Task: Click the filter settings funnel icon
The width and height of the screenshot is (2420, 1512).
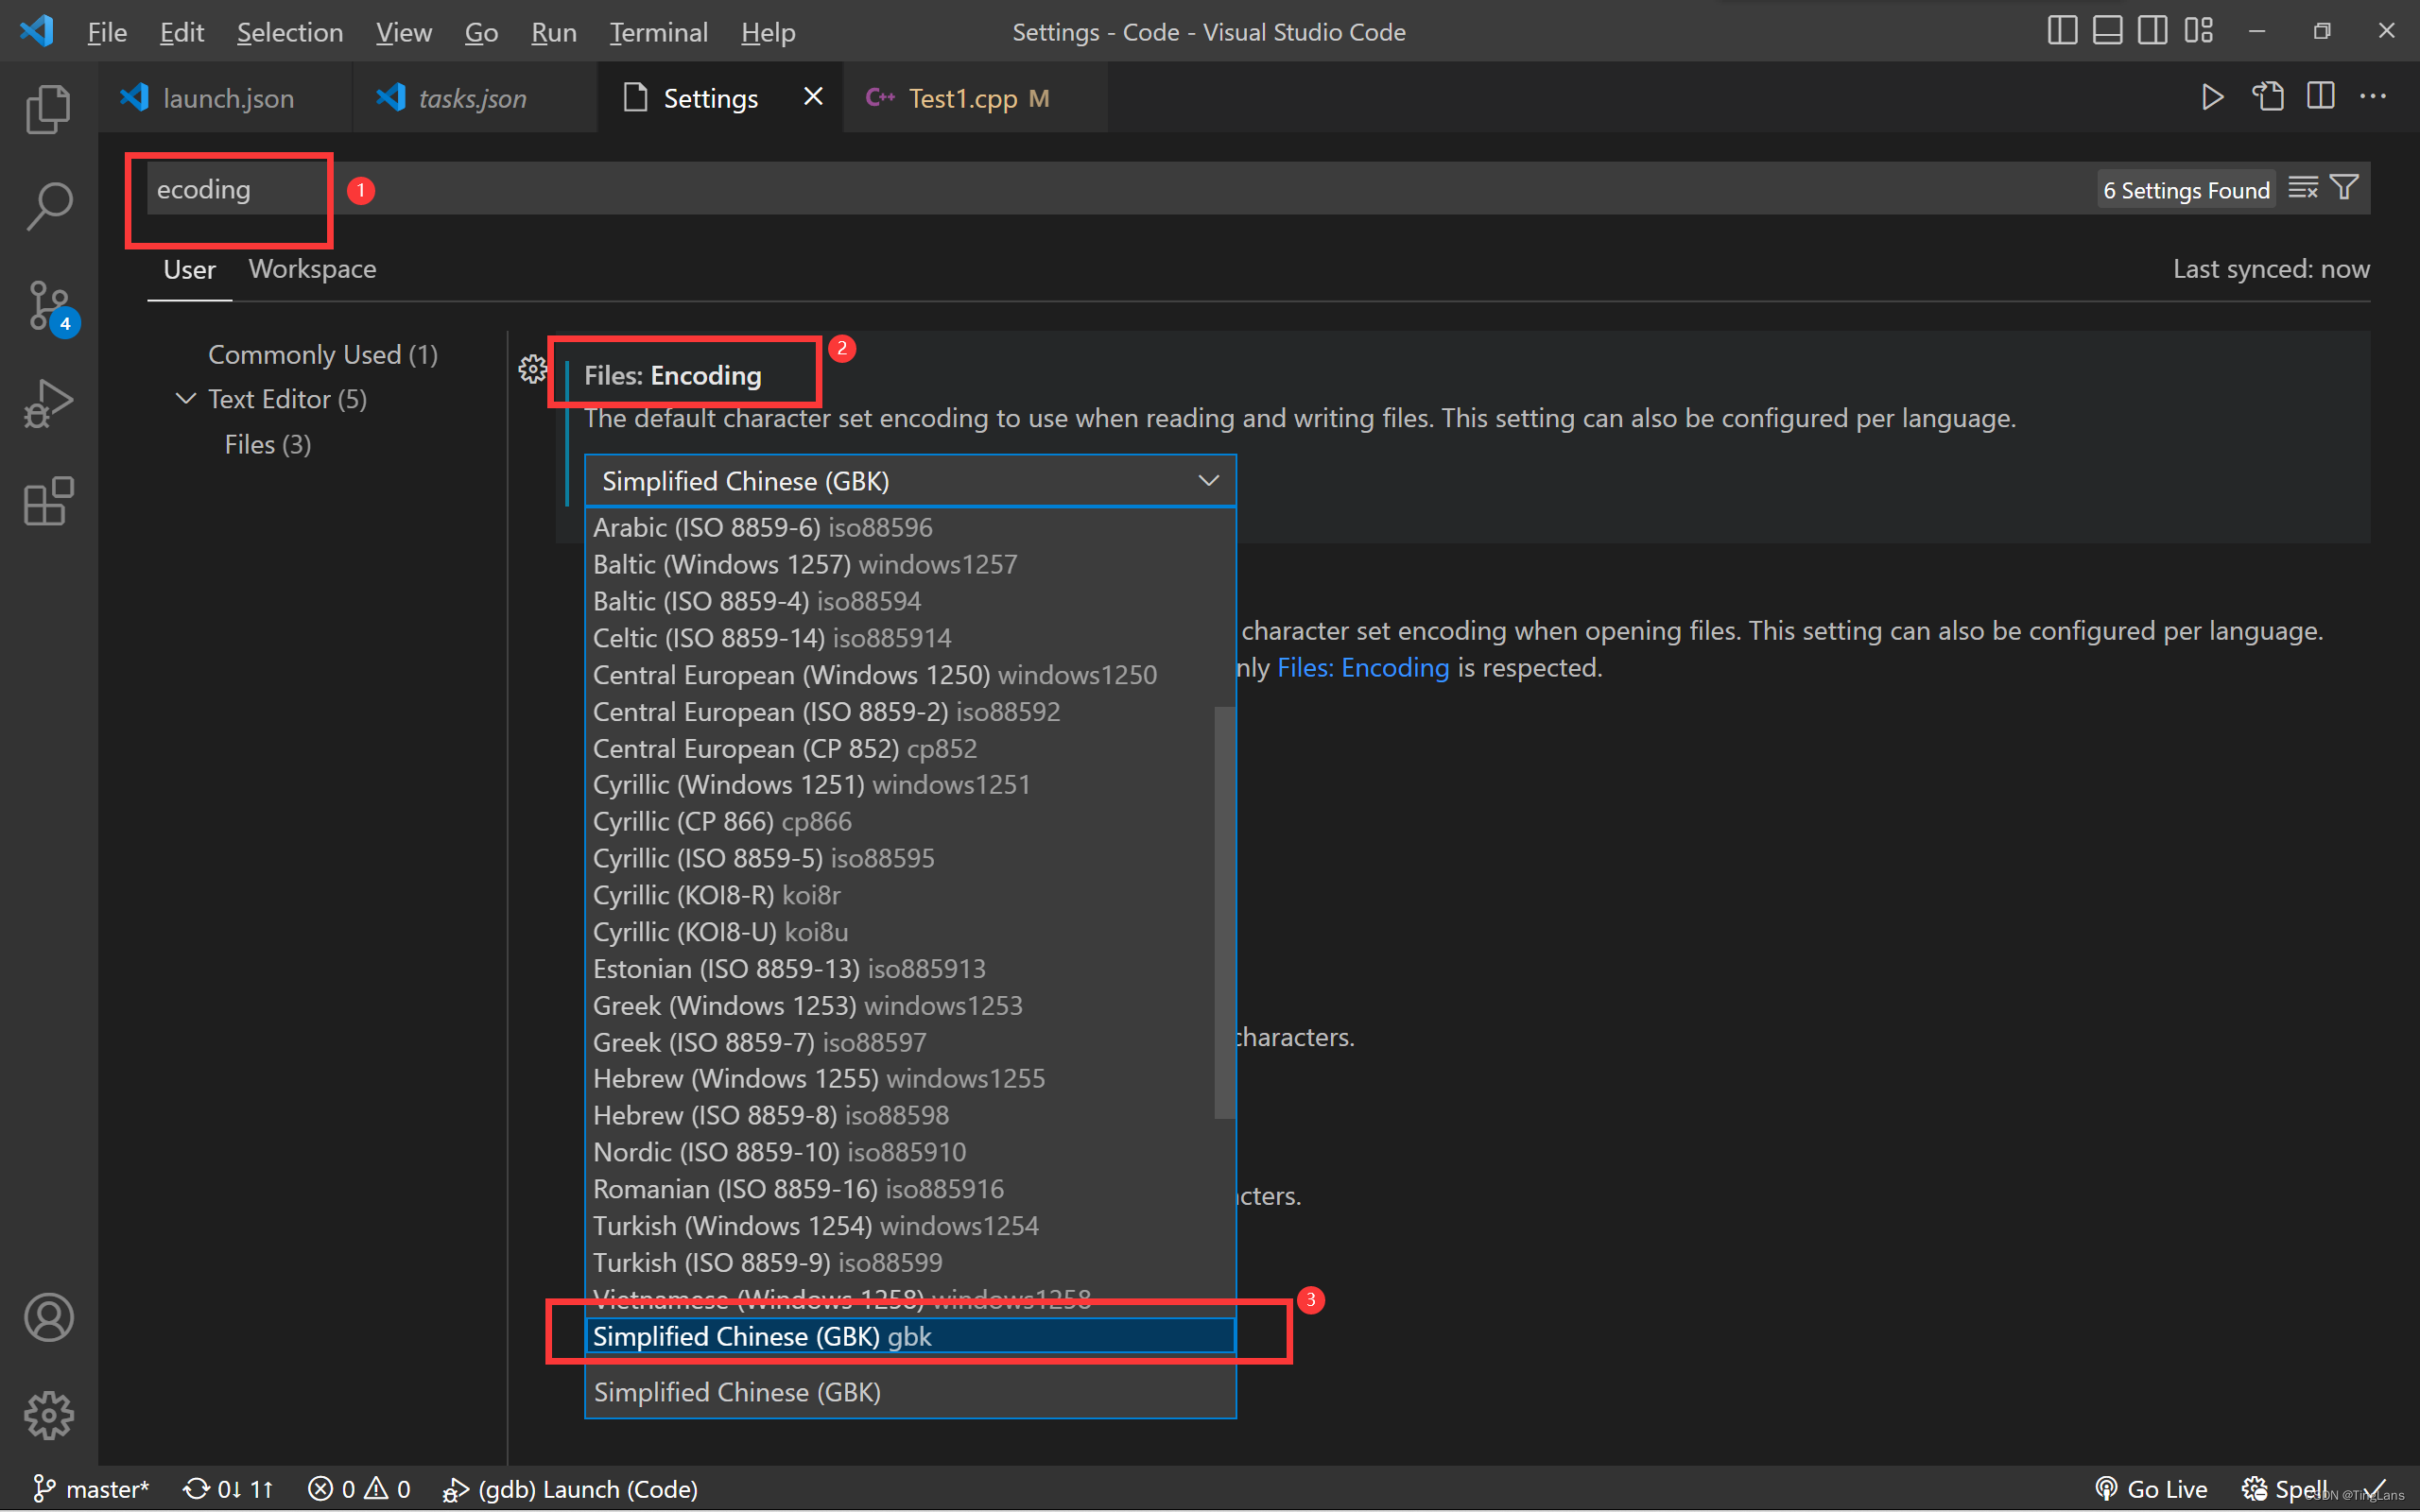Action: coord(2344,188)
